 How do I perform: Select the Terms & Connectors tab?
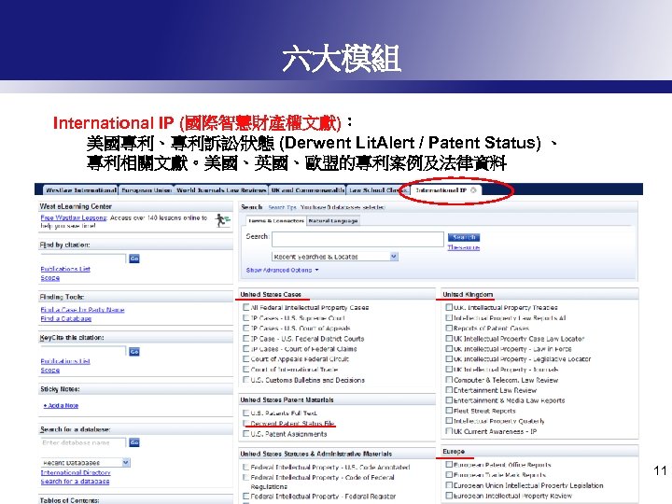coord(276,220)
